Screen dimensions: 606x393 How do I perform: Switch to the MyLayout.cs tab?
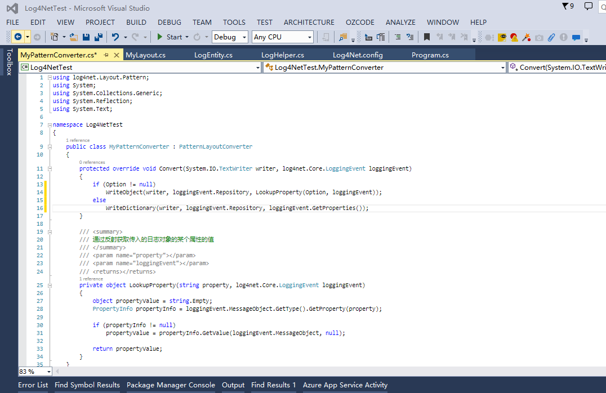[146, 55]
